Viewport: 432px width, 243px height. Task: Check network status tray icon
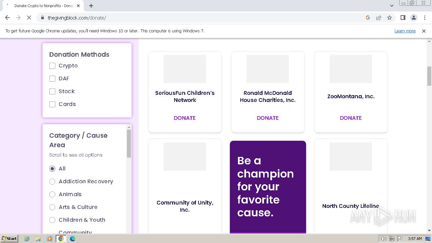pos(392,239)
